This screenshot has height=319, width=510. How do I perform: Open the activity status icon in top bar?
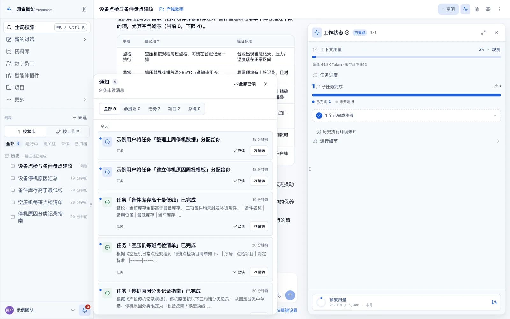(465, 9)
